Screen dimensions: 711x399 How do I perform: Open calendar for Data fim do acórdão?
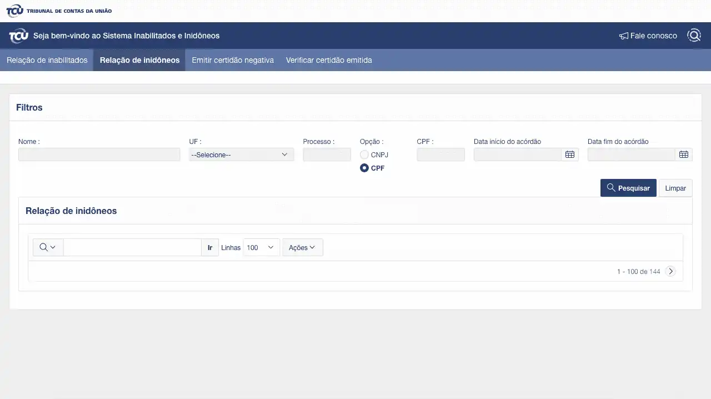684,154
